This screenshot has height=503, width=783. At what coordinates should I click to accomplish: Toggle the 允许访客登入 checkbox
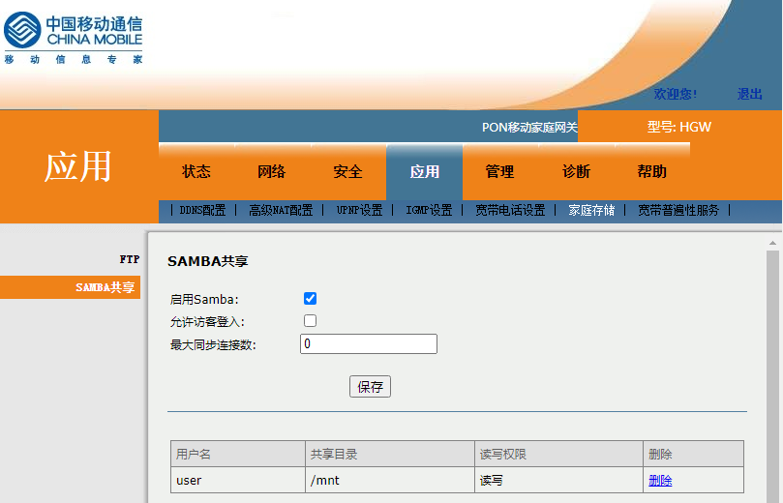pyautogui.click(x=310, y=320)
